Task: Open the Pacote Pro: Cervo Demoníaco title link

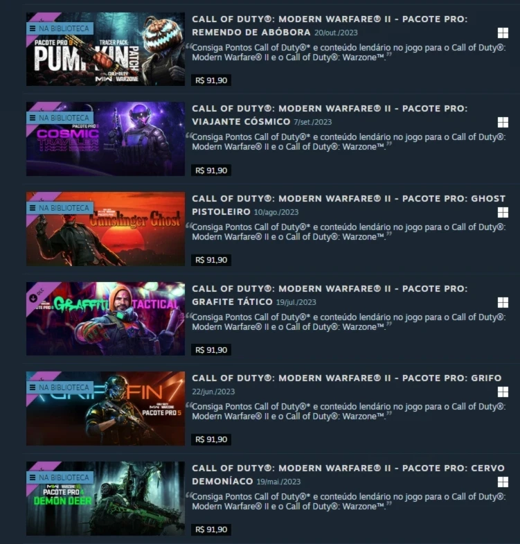Action: point(348,475)
